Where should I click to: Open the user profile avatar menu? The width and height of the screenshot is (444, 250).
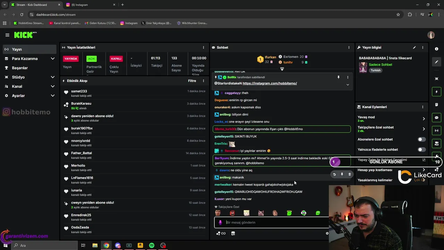click(431, 35)
